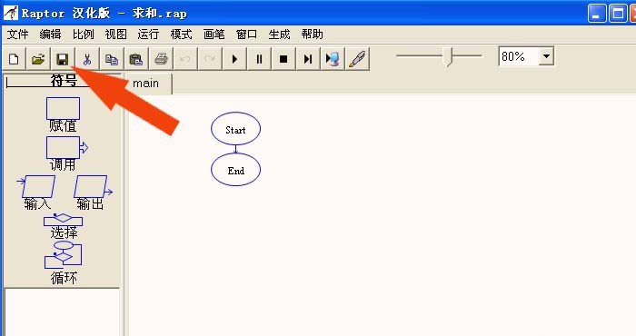
Task: Pause execution with the Pause button
Action: click(259, 59)
